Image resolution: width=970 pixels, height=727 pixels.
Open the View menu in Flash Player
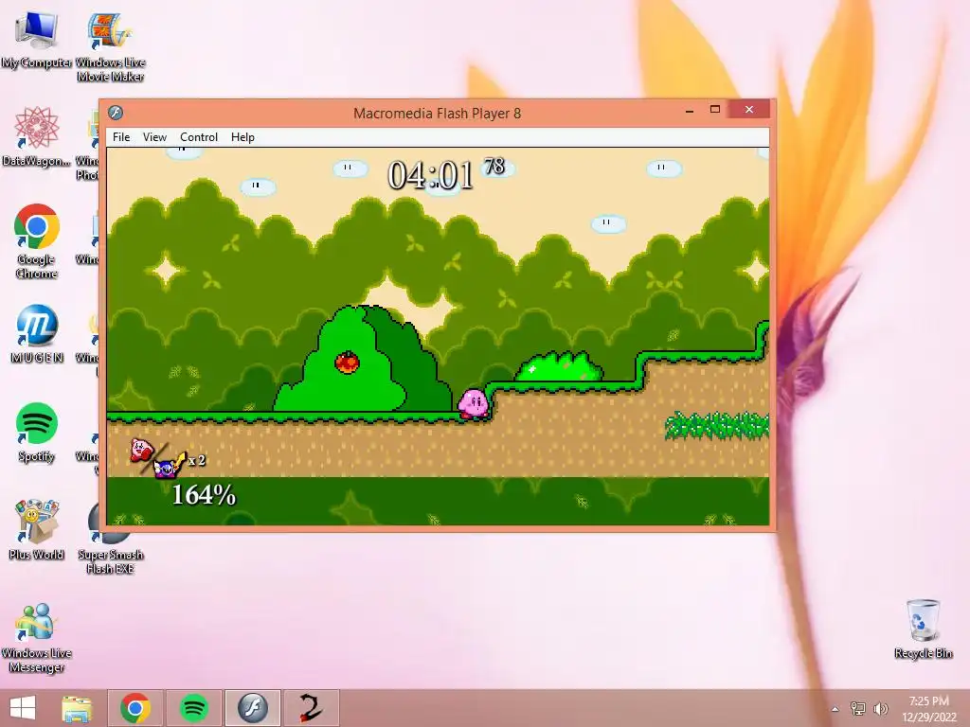(154, 137)
